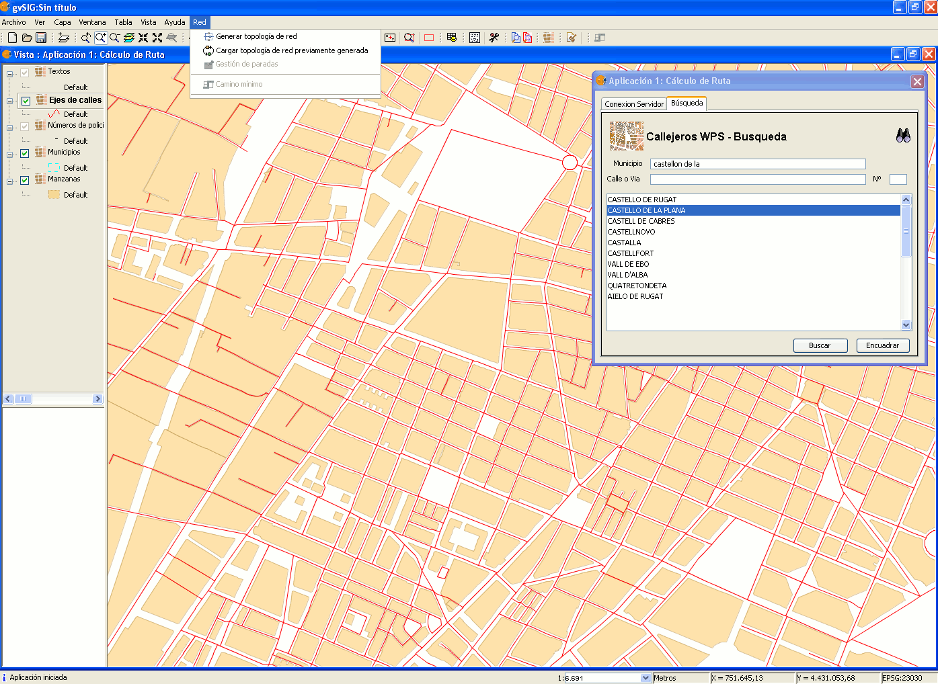Screen dimensions: 938x684
Task: Uncheck the Municipios layer checkbox
Action: coord(25,153)
